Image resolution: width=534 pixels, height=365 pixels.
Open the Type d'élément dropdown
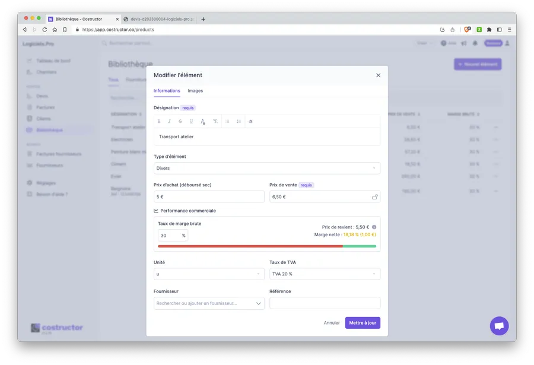click(266, 168)
